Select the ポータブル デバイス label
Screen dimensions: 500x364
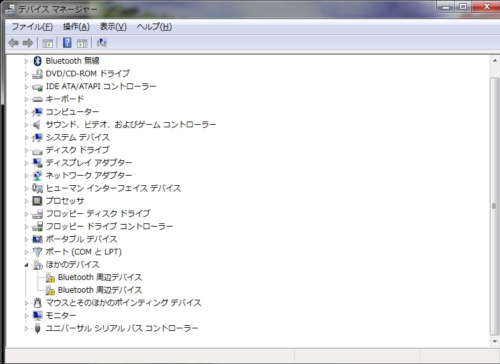(82, 239)
